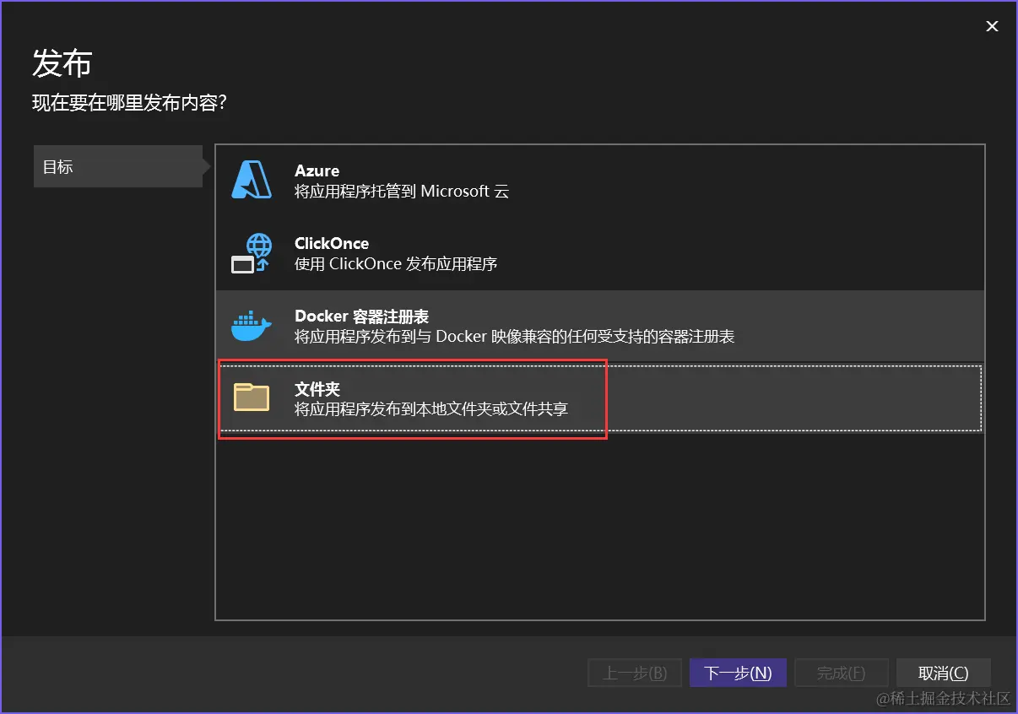Click the 上一步(B) button
The width and height of the screenshot is (1018, 714).
635,673
